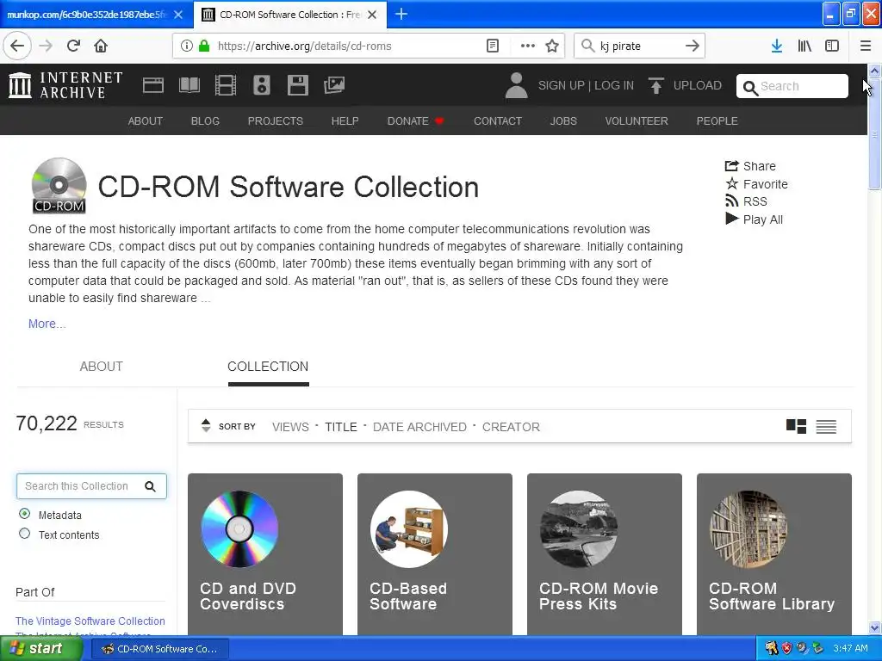882x661 pixels.
Task: Select the COLLECTION tab
Action: [268, 367]
